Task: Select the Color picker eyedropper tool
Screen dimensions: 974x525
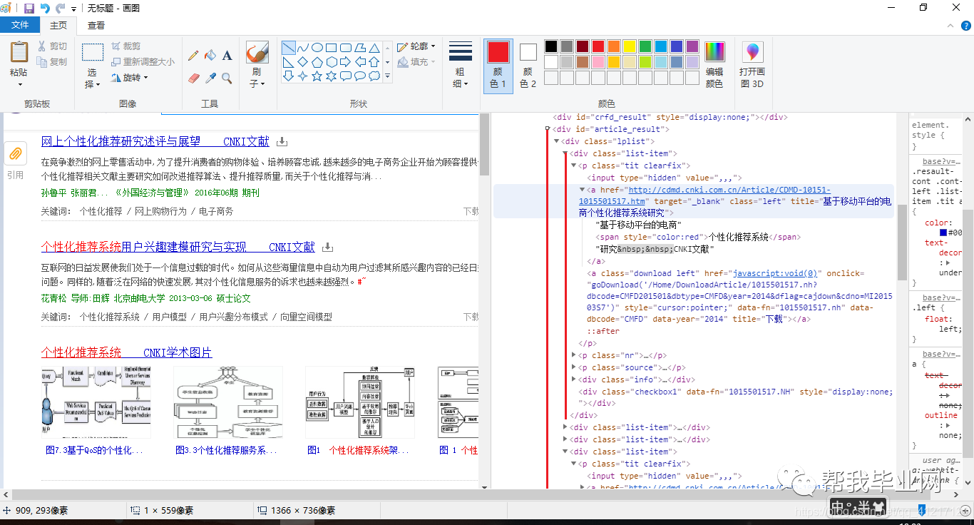Action: click(x=210, y=78)
